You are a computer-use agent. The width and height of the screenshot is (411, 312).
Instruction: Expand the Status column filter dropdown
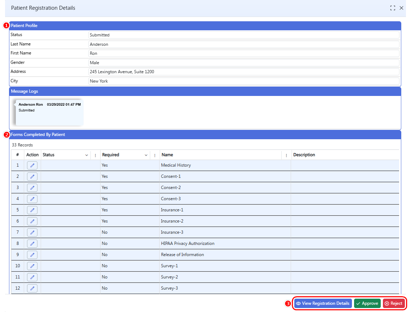[86, 155]
